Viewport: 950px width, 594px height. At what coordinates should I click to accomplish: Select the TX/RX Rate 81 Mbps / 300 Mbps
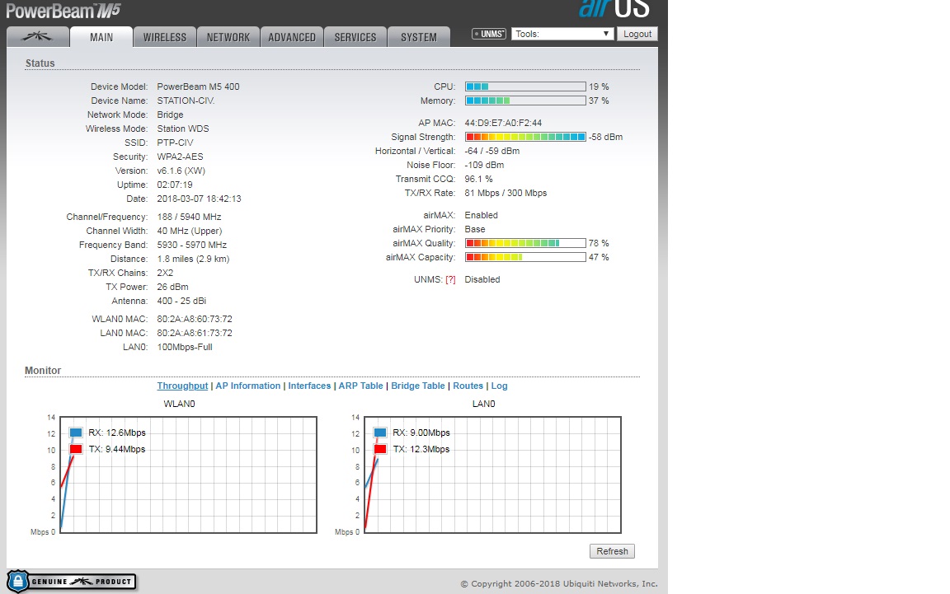click(x=506, y=193)
